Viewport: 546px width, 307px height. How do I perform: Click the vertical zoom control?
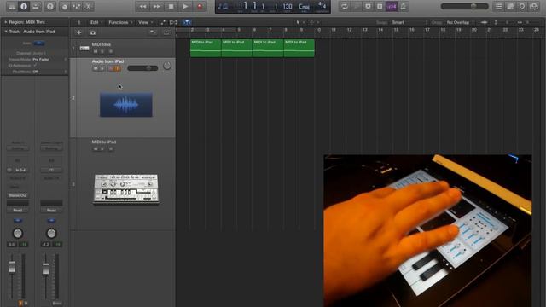click(x=496, y=22)
